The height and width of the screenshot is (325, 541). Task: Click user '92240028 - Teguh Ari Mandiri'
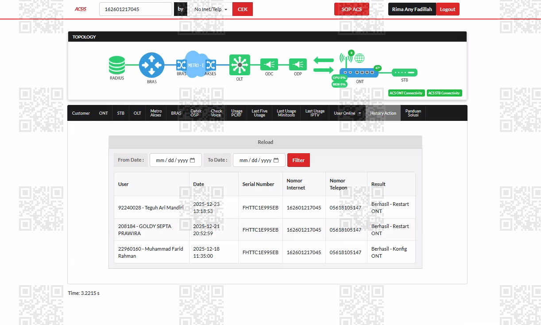[151, 208]
